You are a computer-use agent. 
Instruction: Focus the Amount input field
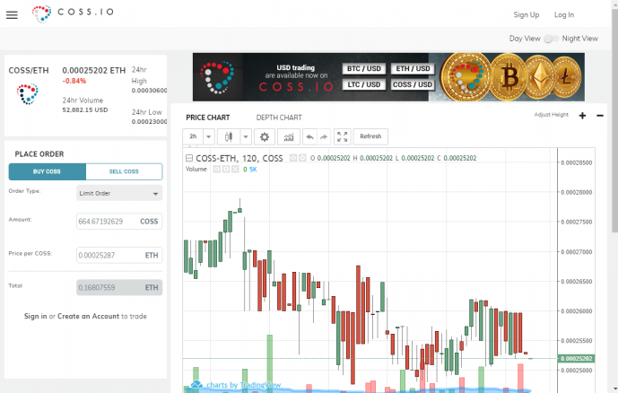pos(119,221)
